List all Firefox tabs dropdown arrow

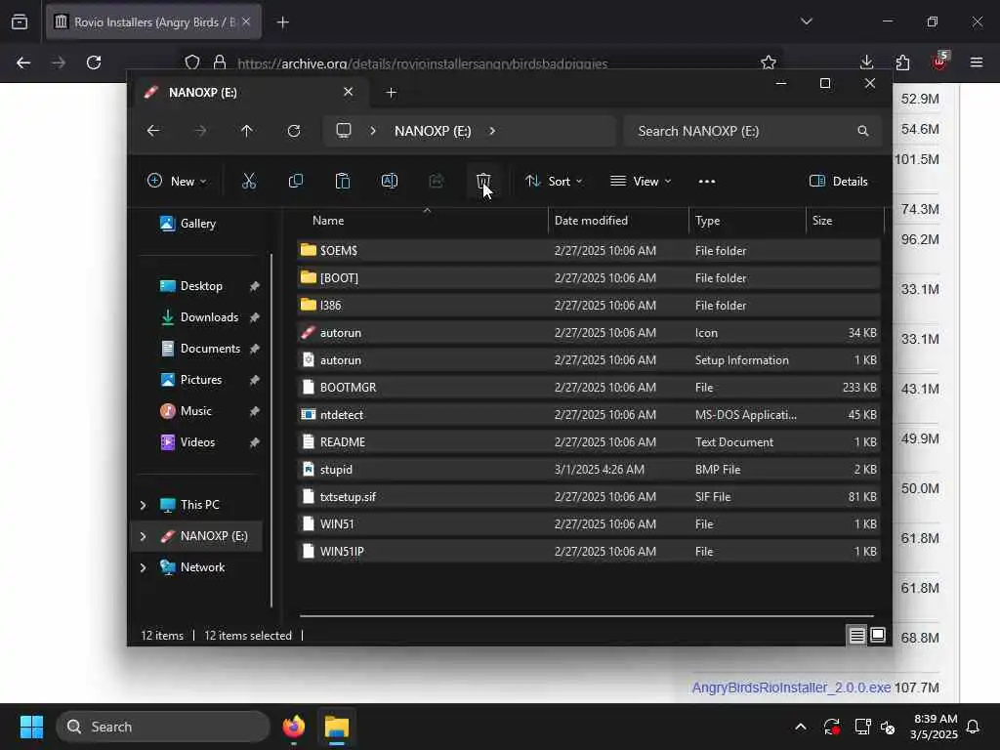pyautogui.click(x=807, y=21)
